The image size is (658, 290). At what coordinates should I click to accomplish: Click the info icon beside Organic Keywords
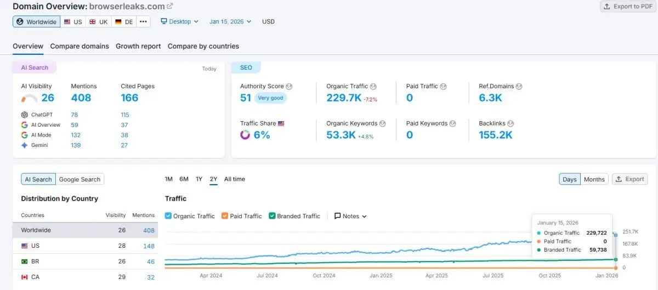click(x=383, y=123)
